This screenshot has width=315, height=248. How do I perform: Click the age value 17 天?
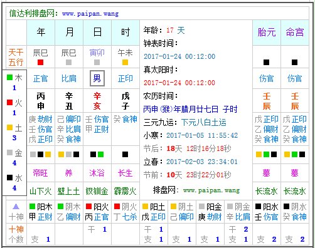tap(176, 31)
